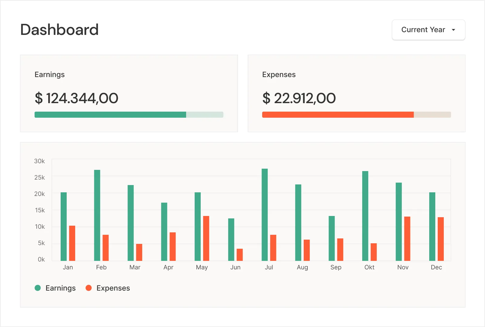This screenshot has width=485, height=327.
Task: Toggle the green Earnings legend dot
Action: pyautogui.click(x=38, y=288)
